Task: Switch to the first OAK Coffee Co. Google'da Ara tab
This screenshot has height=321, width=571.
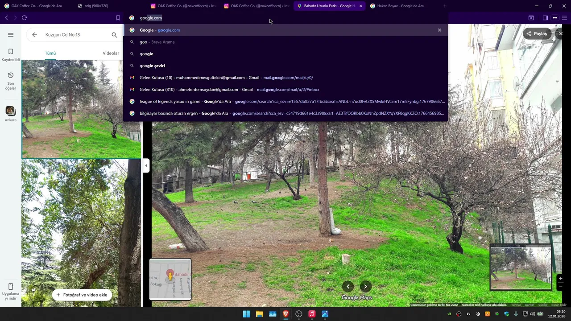Action: tap(37, 6)
